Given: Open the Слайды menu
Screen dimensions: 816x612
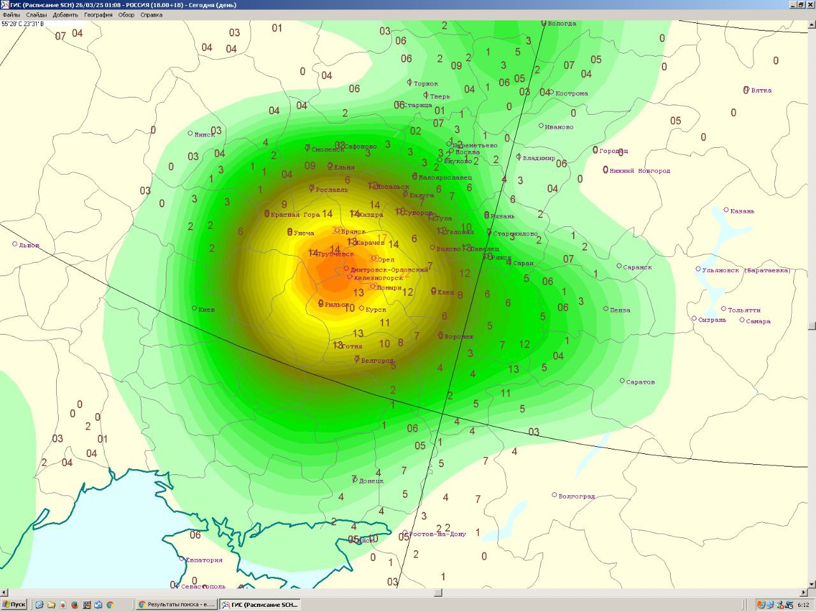Looking at the screenshot, I should 36,15.
